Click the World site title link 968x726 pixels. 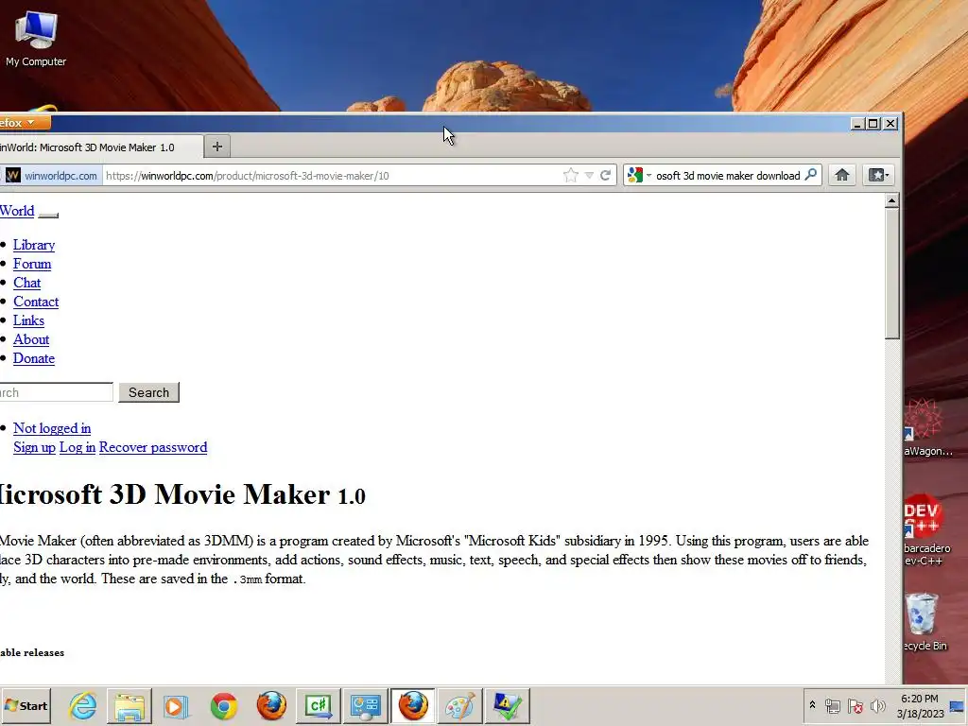tap(17, 211)
